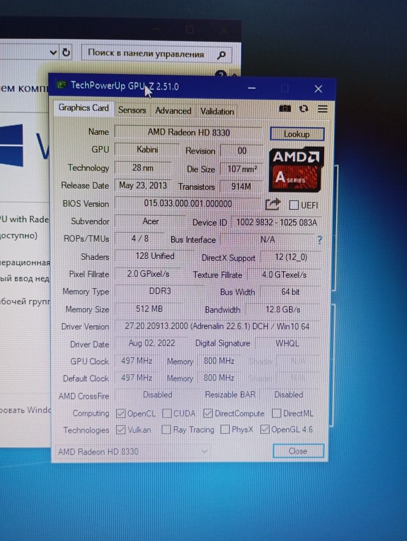The height and width of the screenshot is (541, 407).
Task: Click the Revision value 00
Action: (242, 151)
